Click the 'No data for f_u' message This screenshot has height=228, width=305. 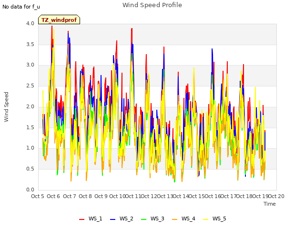click(21, 7)
